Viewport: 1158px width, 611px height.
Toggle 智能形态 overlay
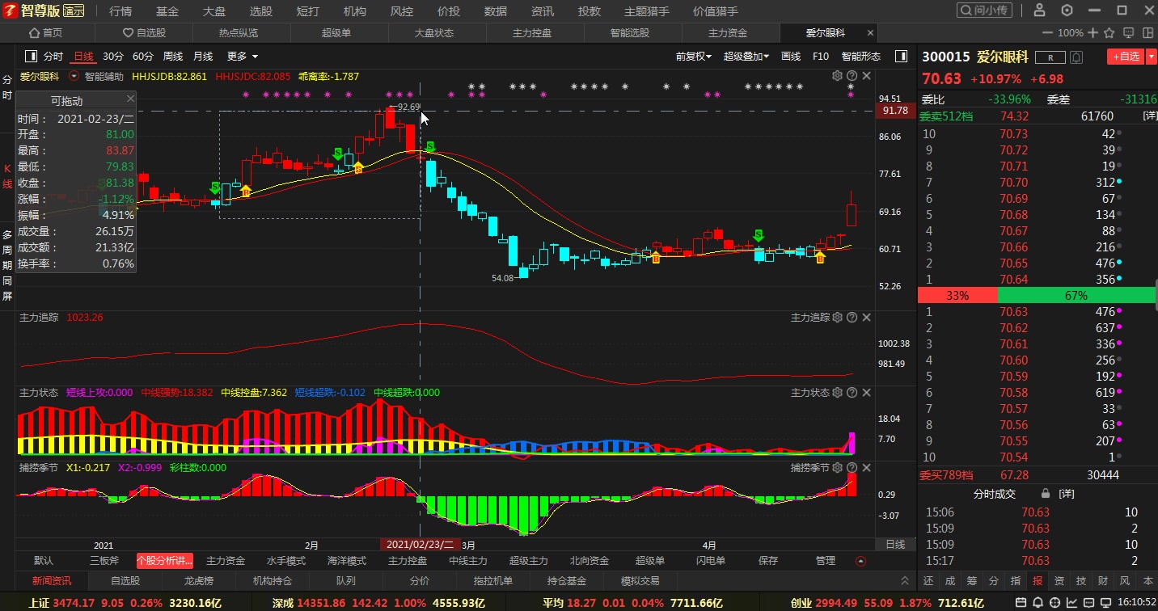(x=860, y=57)
